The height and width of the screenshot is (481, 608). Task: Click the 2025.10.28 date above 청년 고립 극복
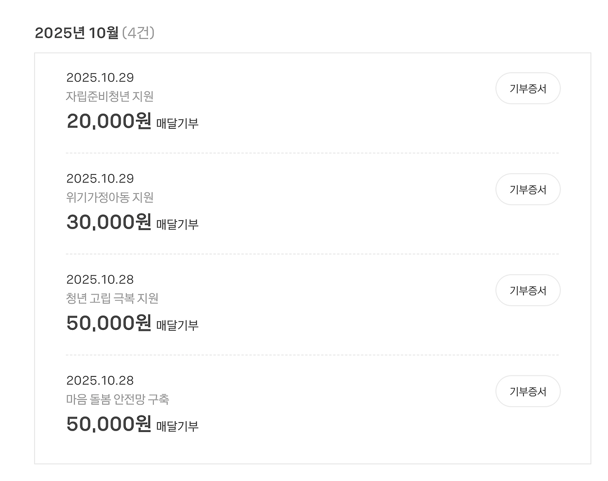[100, 279]
